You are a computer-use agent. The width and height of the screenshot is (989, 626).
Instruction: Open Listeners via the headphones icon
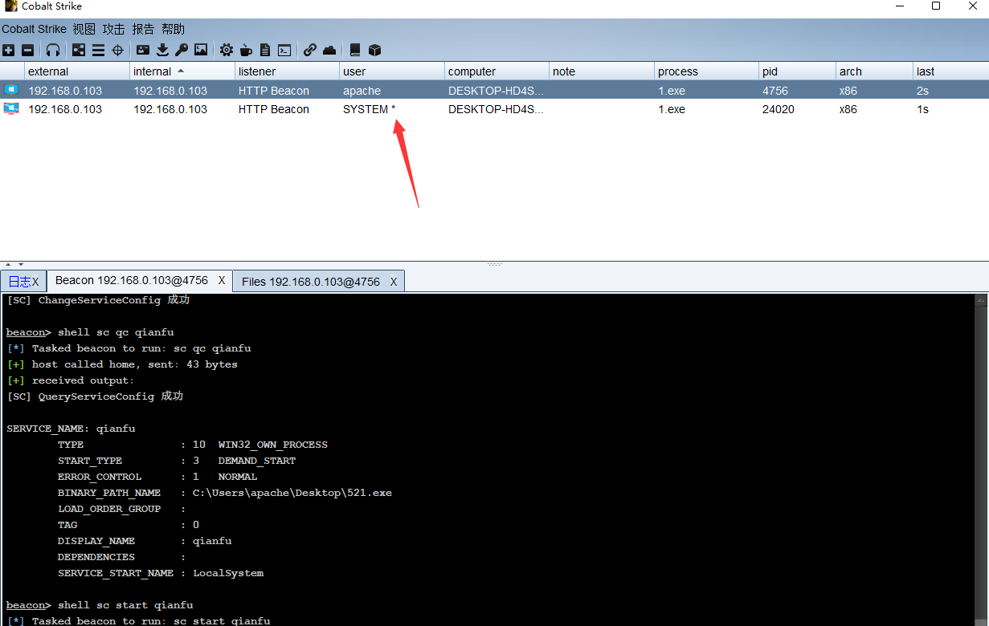coord(53,50)
